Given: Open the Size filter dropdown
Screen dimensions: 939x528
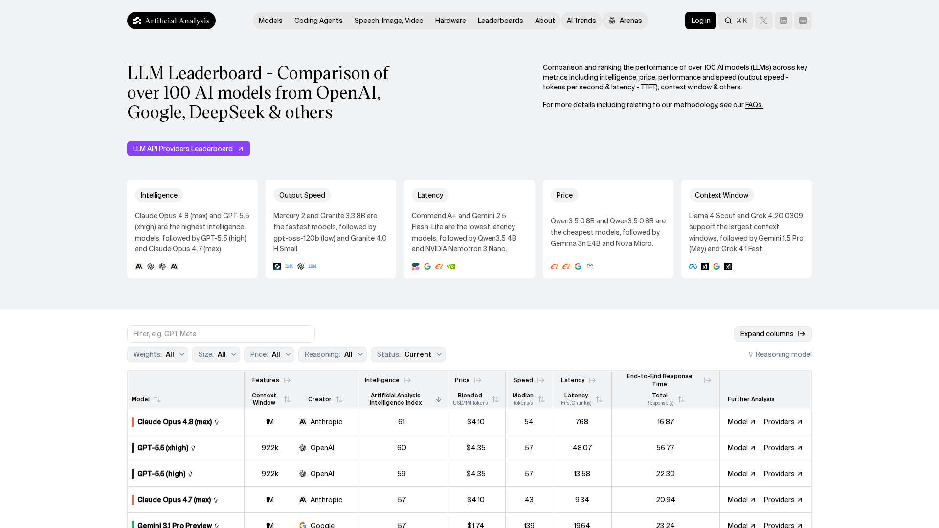Looking at the screenshot, I should coord(216,354).
